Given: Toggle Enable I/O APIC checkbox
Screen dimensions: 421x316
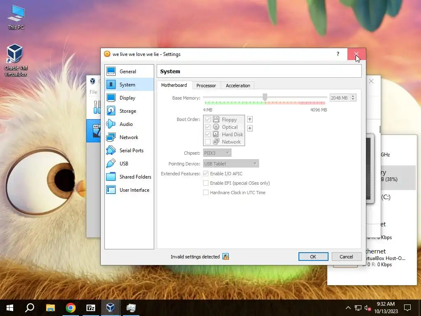Looking at the screenshot, I should point(206,174).
